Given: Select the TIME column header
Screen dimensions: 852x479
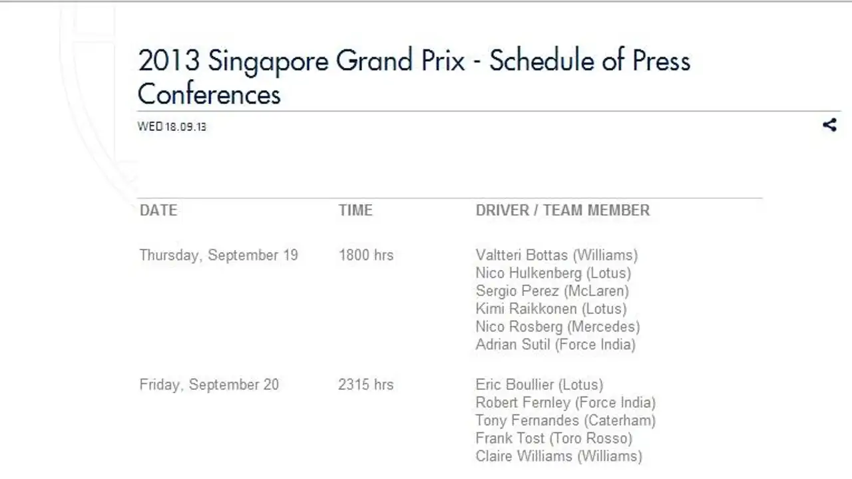Looking at the screenshot, I should (355, 210).
